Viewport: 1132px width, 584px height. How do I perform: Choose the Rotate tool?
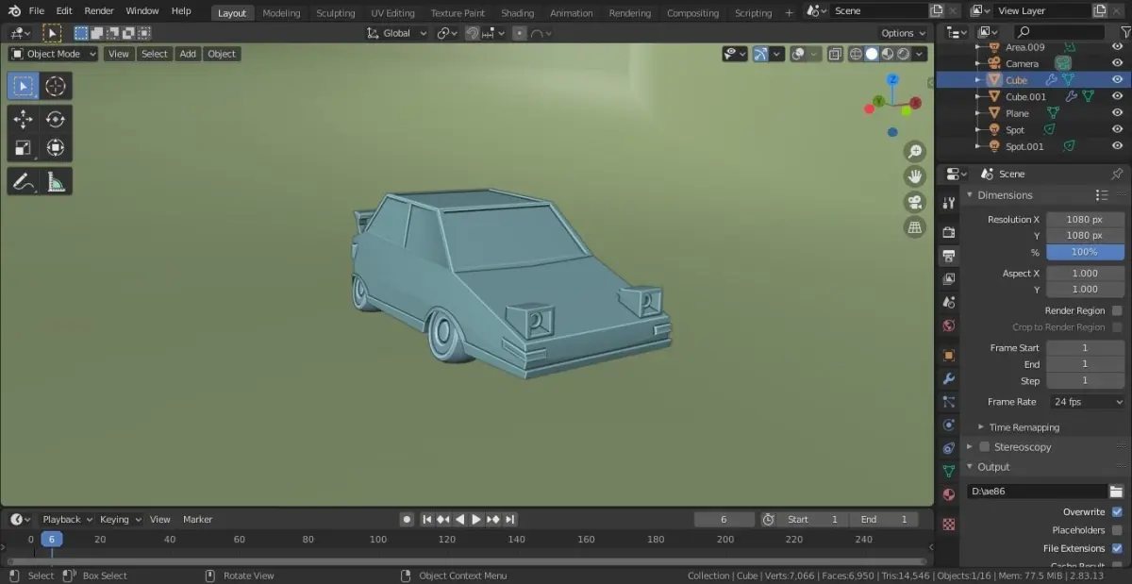56,119
